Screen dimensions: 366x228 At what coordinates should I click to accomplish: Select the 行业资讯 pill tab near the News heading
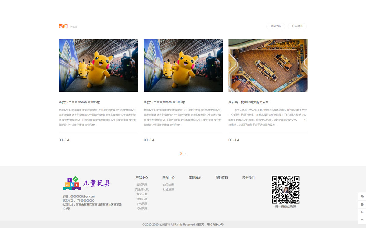point(297,26)
